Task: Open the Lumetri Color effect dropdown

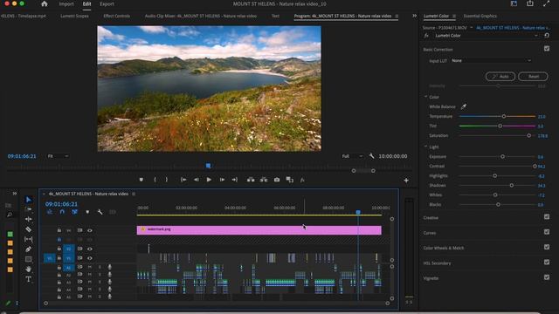Action: 487,36
